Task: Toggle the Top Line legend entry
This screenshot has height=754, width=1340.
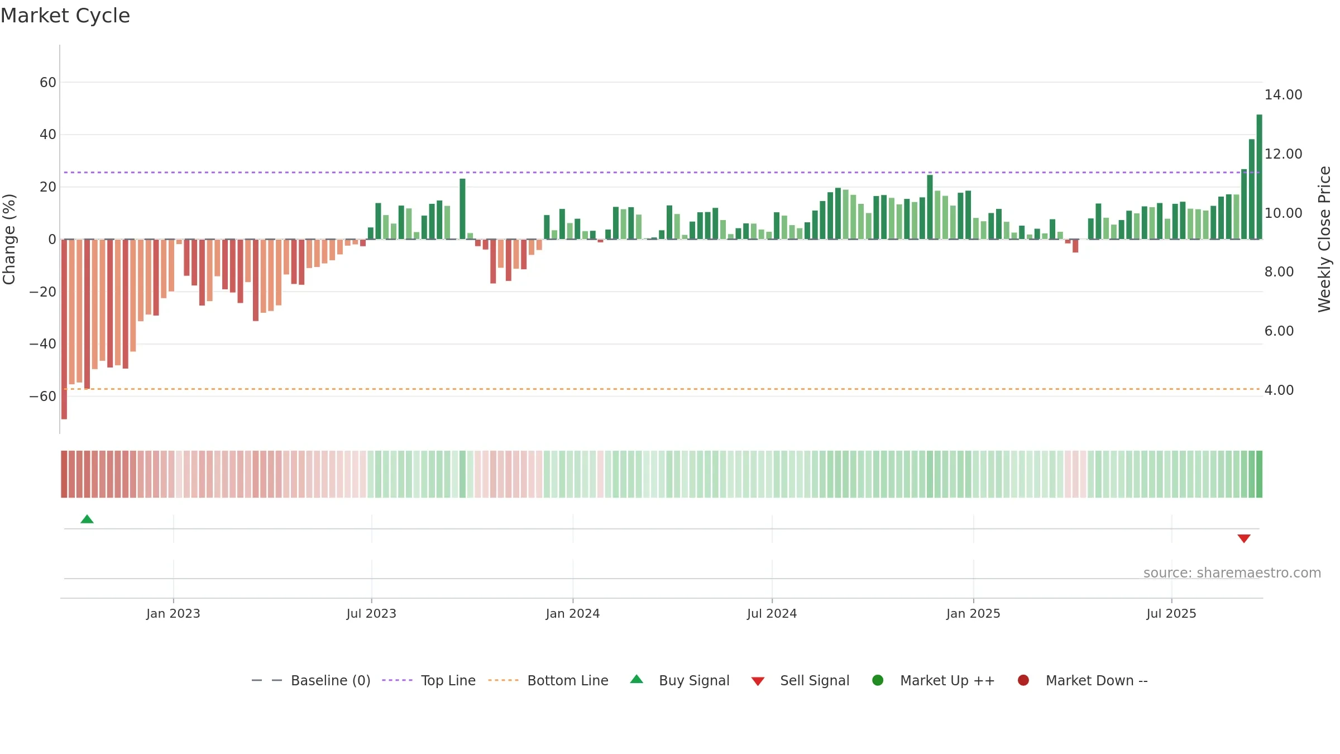Action: point(429,680)
